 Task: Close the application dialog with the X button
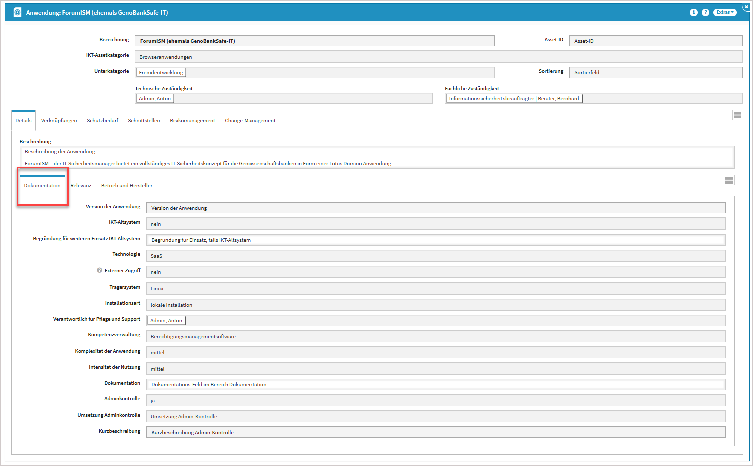coord(746,6)
